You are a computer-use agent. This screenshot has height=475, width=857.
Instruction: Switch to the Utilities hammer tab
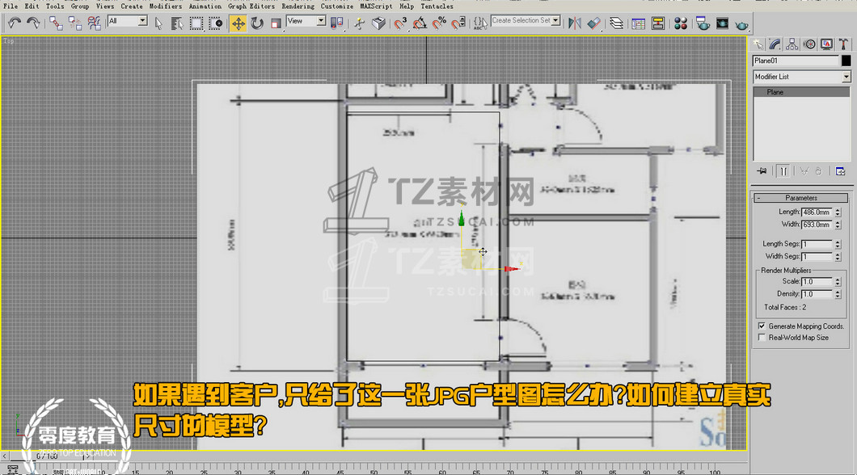pyautogui.click(x=843, y=44)
